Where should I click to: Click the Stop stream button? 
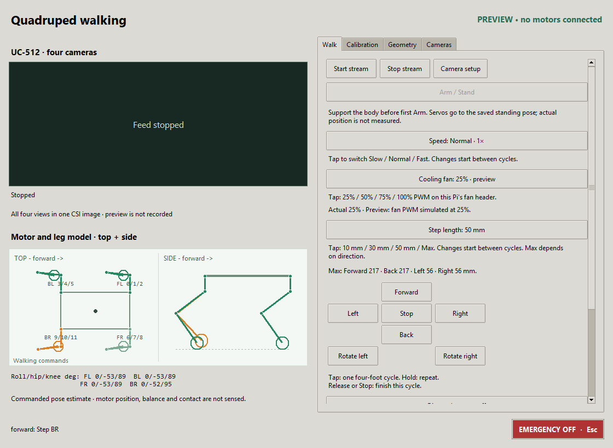coord(404,69)
